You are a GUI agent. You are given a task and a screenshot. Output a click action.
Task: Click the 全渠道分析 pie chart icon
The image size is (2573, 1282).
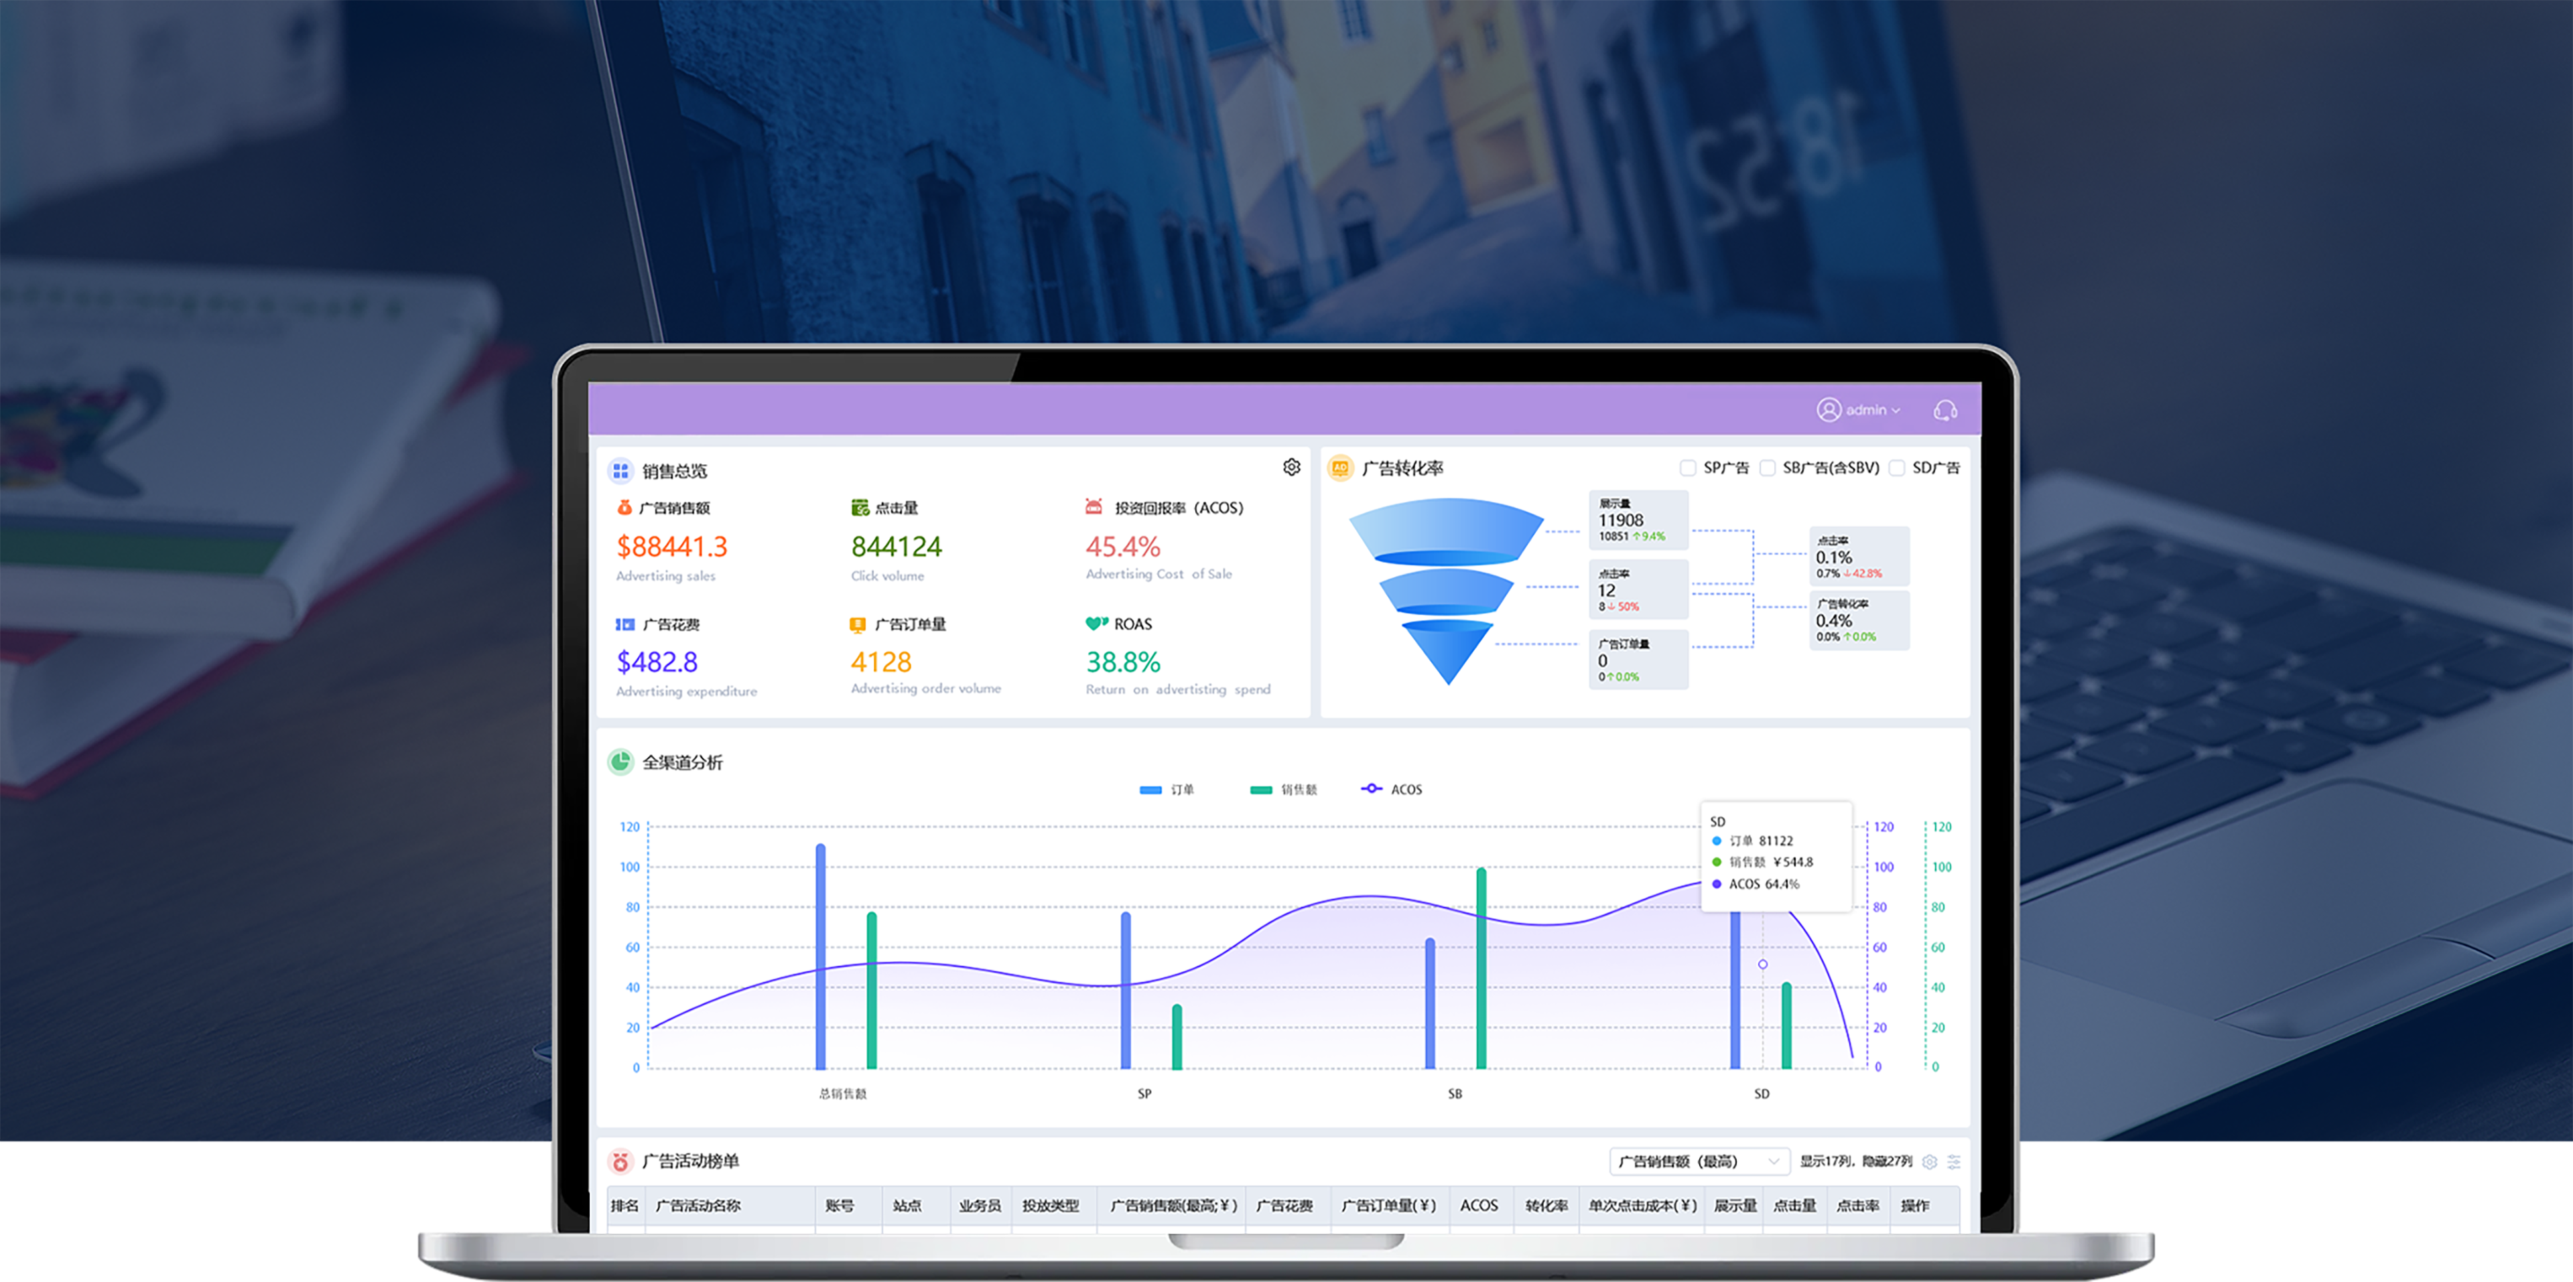(x=620, y=762)
